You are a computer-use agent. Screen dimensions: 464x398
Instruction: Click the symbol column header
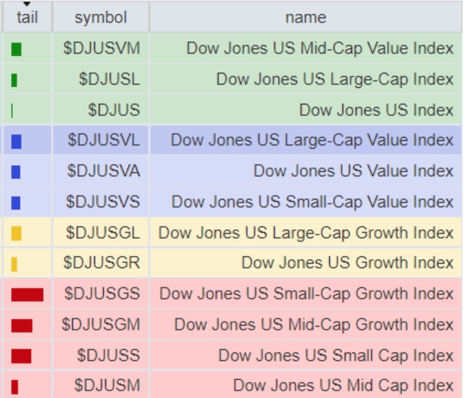click(101, 17)
